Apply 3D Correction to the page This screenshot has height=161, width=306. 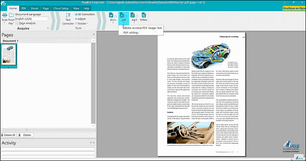(x=85, y=14)
